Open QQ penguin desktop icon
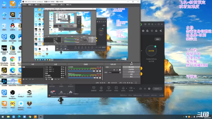The height and width of the screenshot is (119, 212). (12, 26)
